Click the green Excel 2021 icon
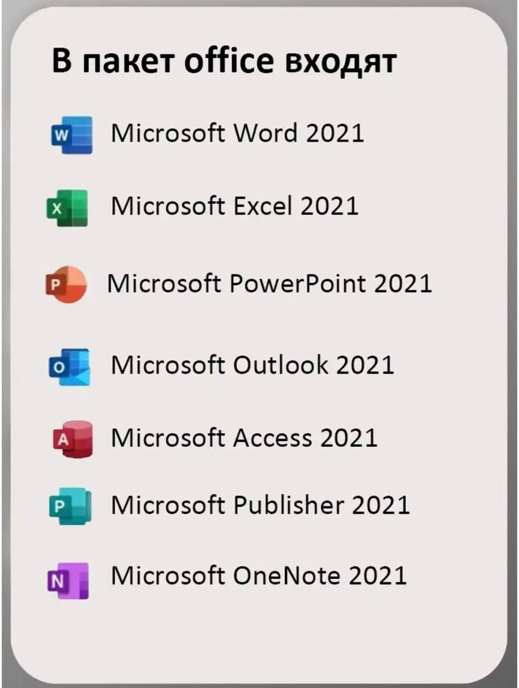Image resolution: width=519 pixels, height=688 pixels. [x=67, y=208]
